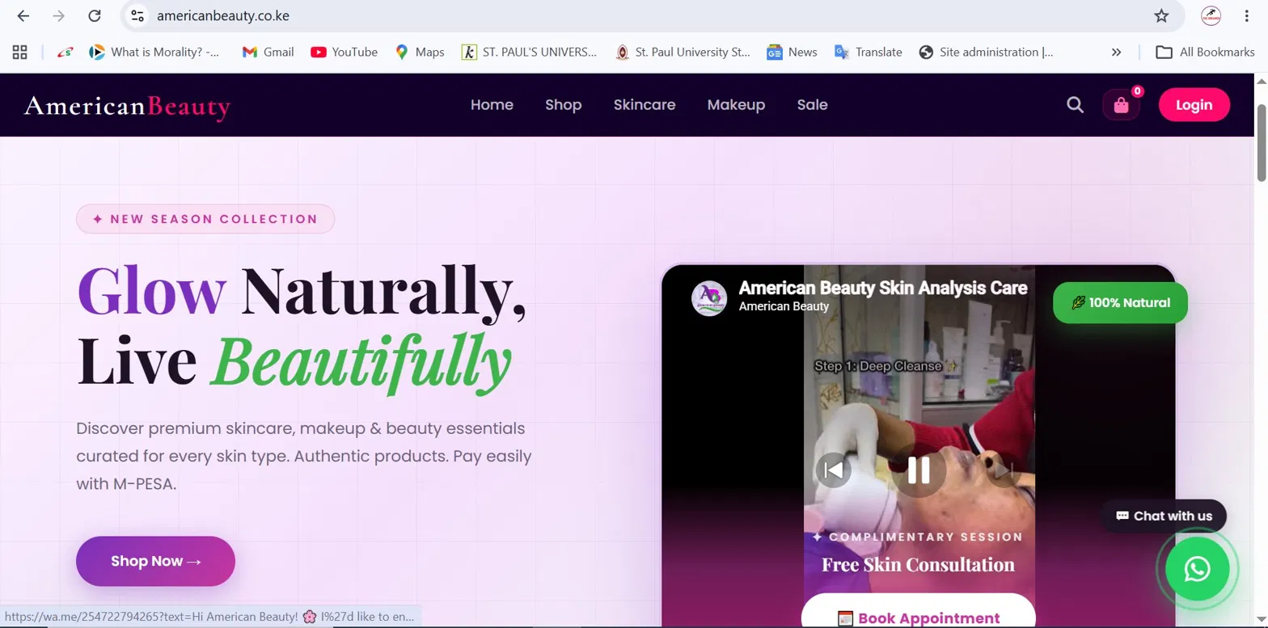Open the Makeup menu item

[x=736, y=105]
